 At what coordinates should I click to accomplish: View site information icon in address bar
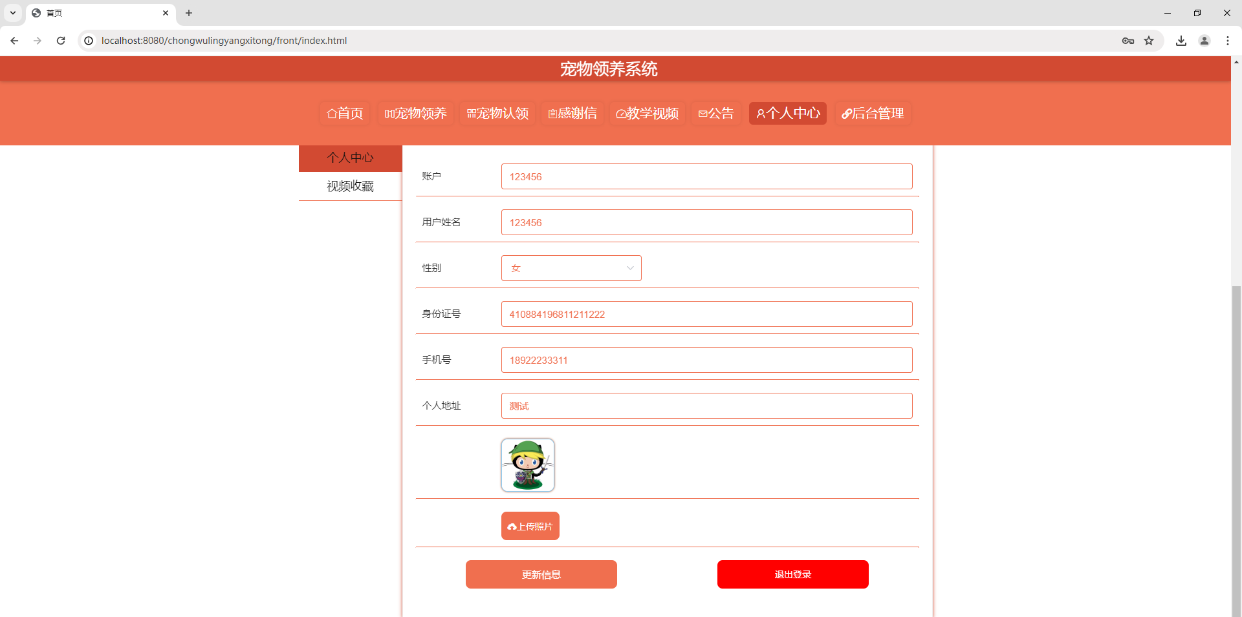[x=89, y=41]
